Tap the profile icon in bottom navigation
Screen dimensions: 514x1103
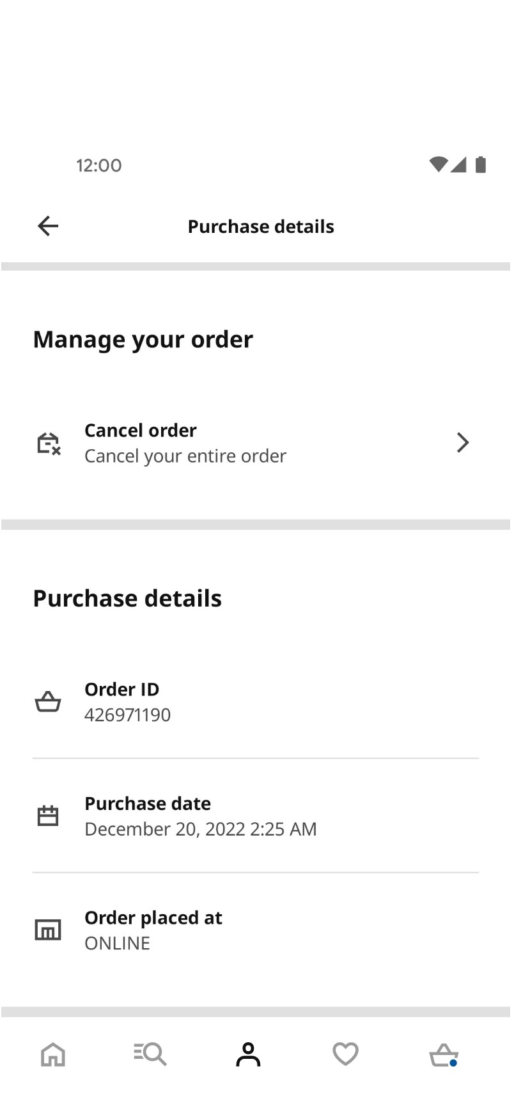[x=249, y=1054]
